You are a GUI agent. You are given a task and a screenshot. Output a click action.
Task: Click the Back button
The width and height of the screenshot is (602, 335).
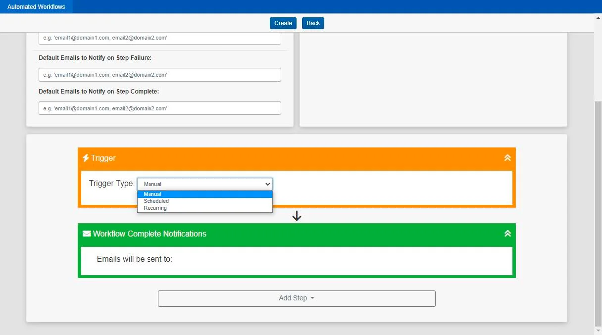(x=312, y=23)
